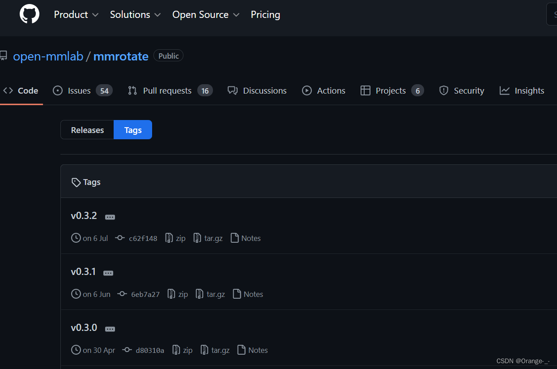Click the Pull requests count badge 16

coord(205,91)
